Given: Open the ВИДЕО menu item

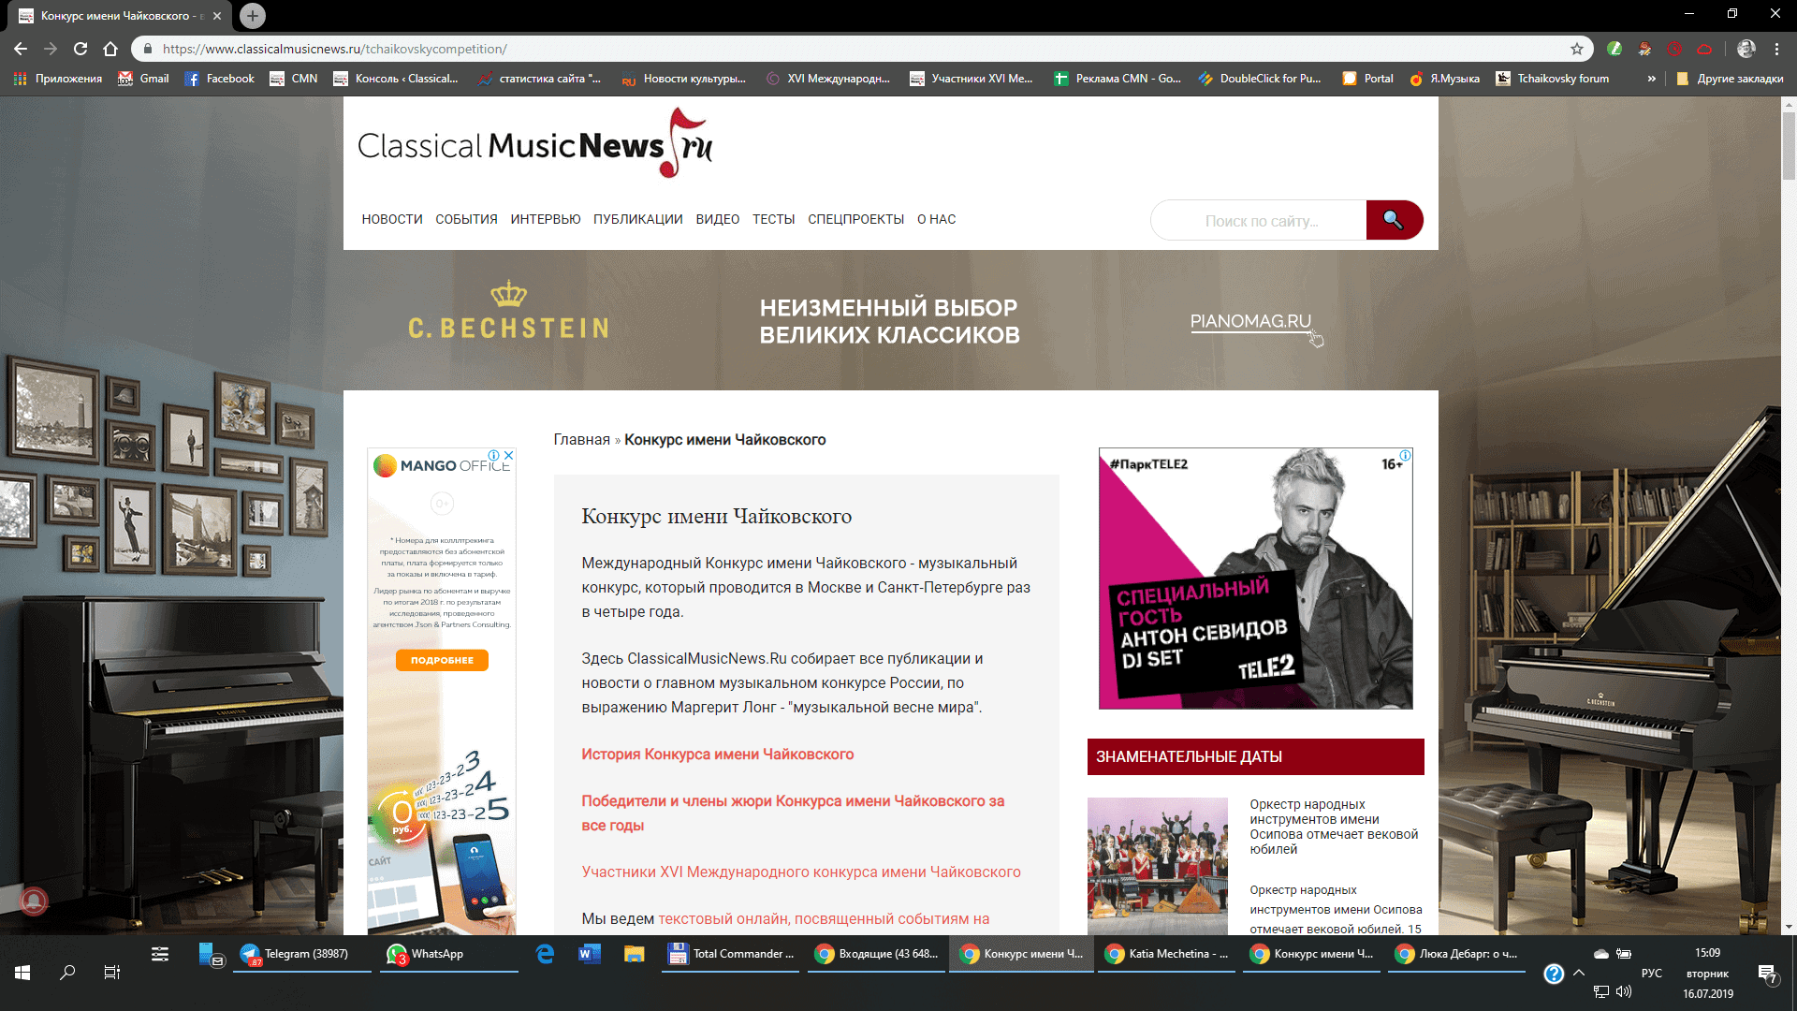Looking at the screenshot, I should pos(718,219).
